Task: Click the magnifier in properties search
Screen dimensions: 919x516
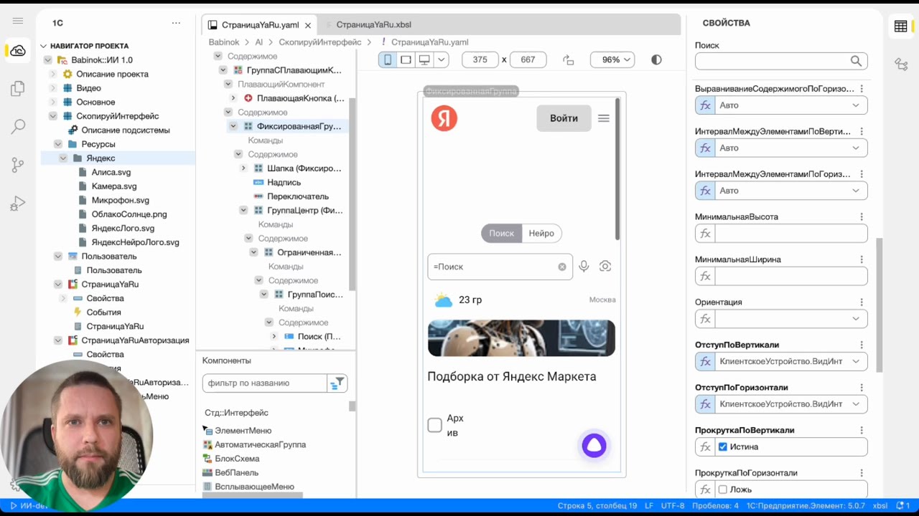Action: (x=856, y=62)
